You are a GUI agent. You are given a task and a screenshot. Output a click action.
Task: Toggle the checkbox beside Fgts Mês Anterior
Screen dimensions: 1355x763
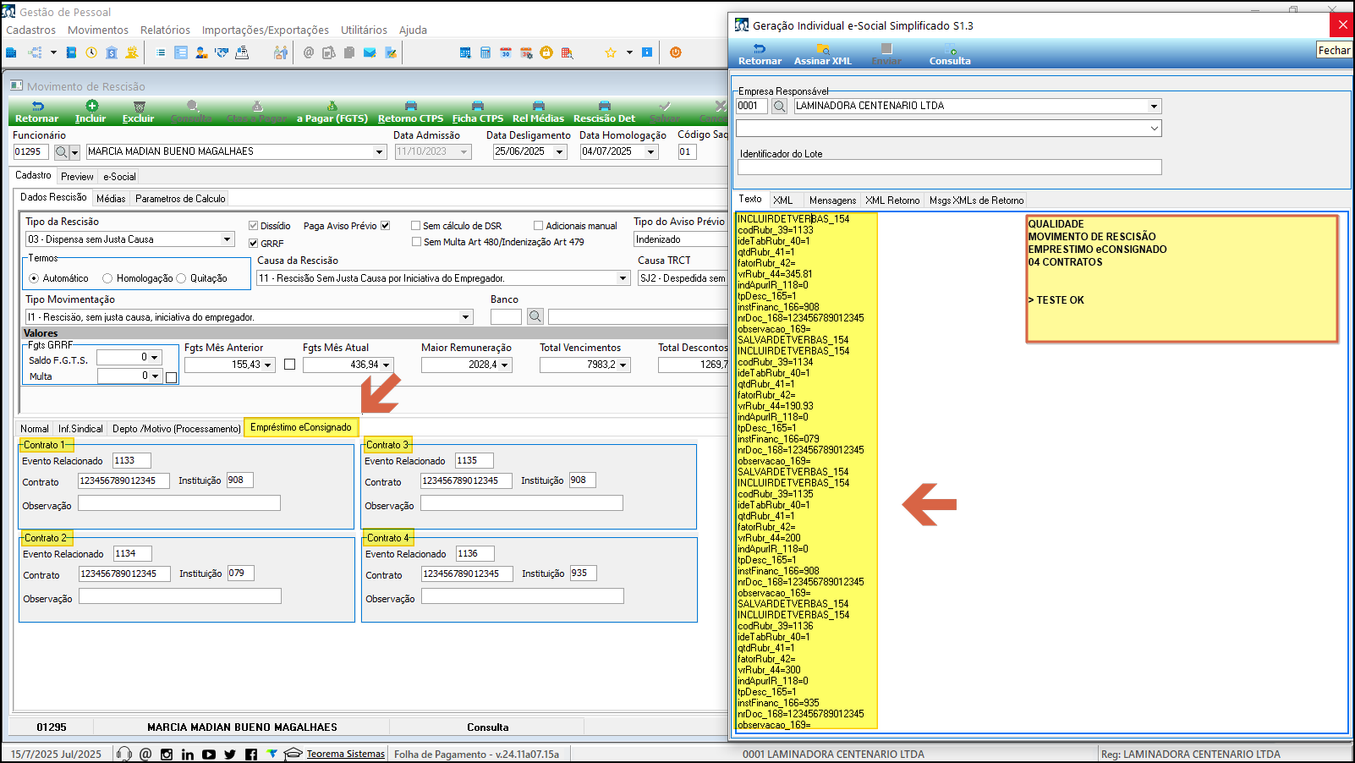tap(289, 365)
